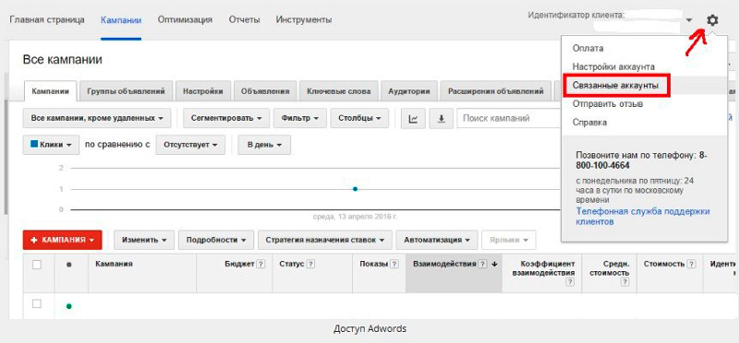Switch to the Расширения объявлений tab
The image size is (739, 343).
tap(496, 91)
